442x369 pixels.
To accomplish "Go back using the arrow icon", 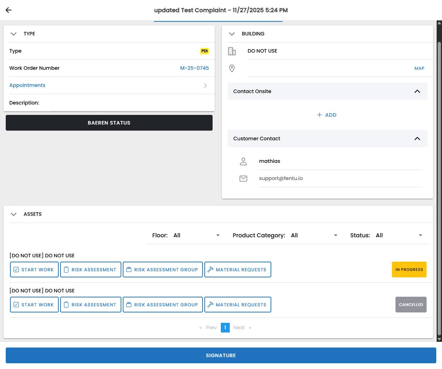I will coord(9,10).
